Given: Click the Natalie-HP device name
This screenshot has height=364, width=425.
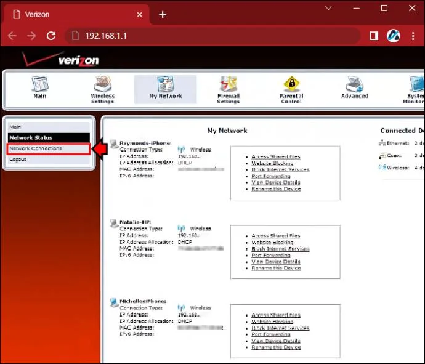Looking at the screenshot, I should (136, 222).
